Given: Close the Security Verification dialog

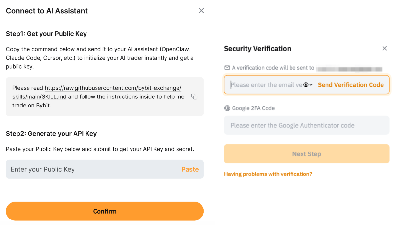Looking at the screenshot, I should tap(384, 48).
